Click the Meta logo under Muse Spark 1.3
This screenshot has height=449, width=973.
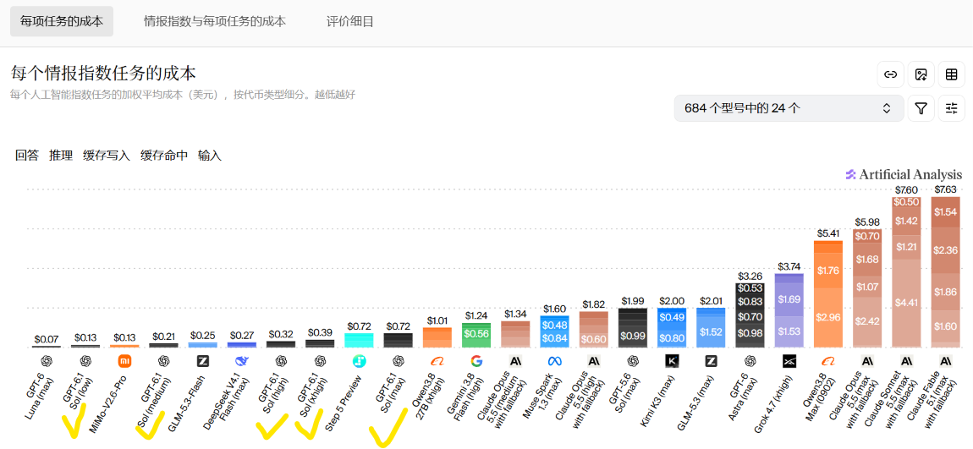[554, 361]
